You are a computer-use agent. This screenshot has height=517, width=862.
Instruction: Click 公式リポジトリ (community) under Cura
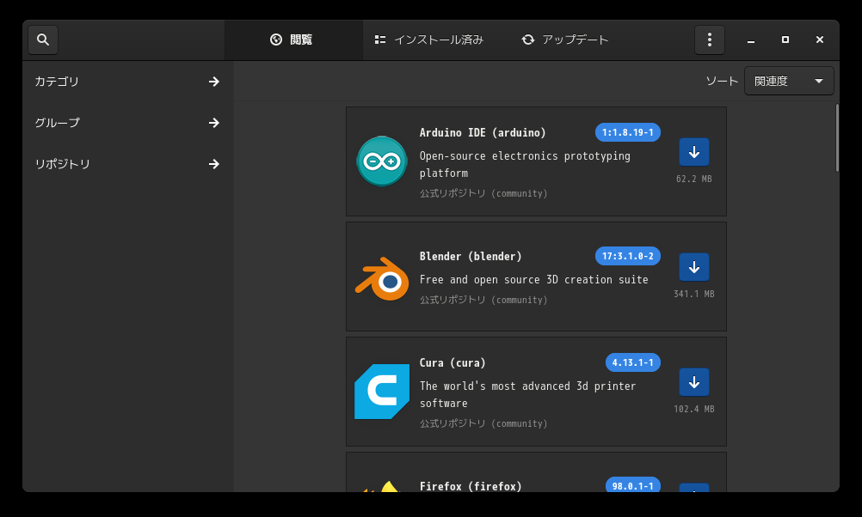click(483, 423)
